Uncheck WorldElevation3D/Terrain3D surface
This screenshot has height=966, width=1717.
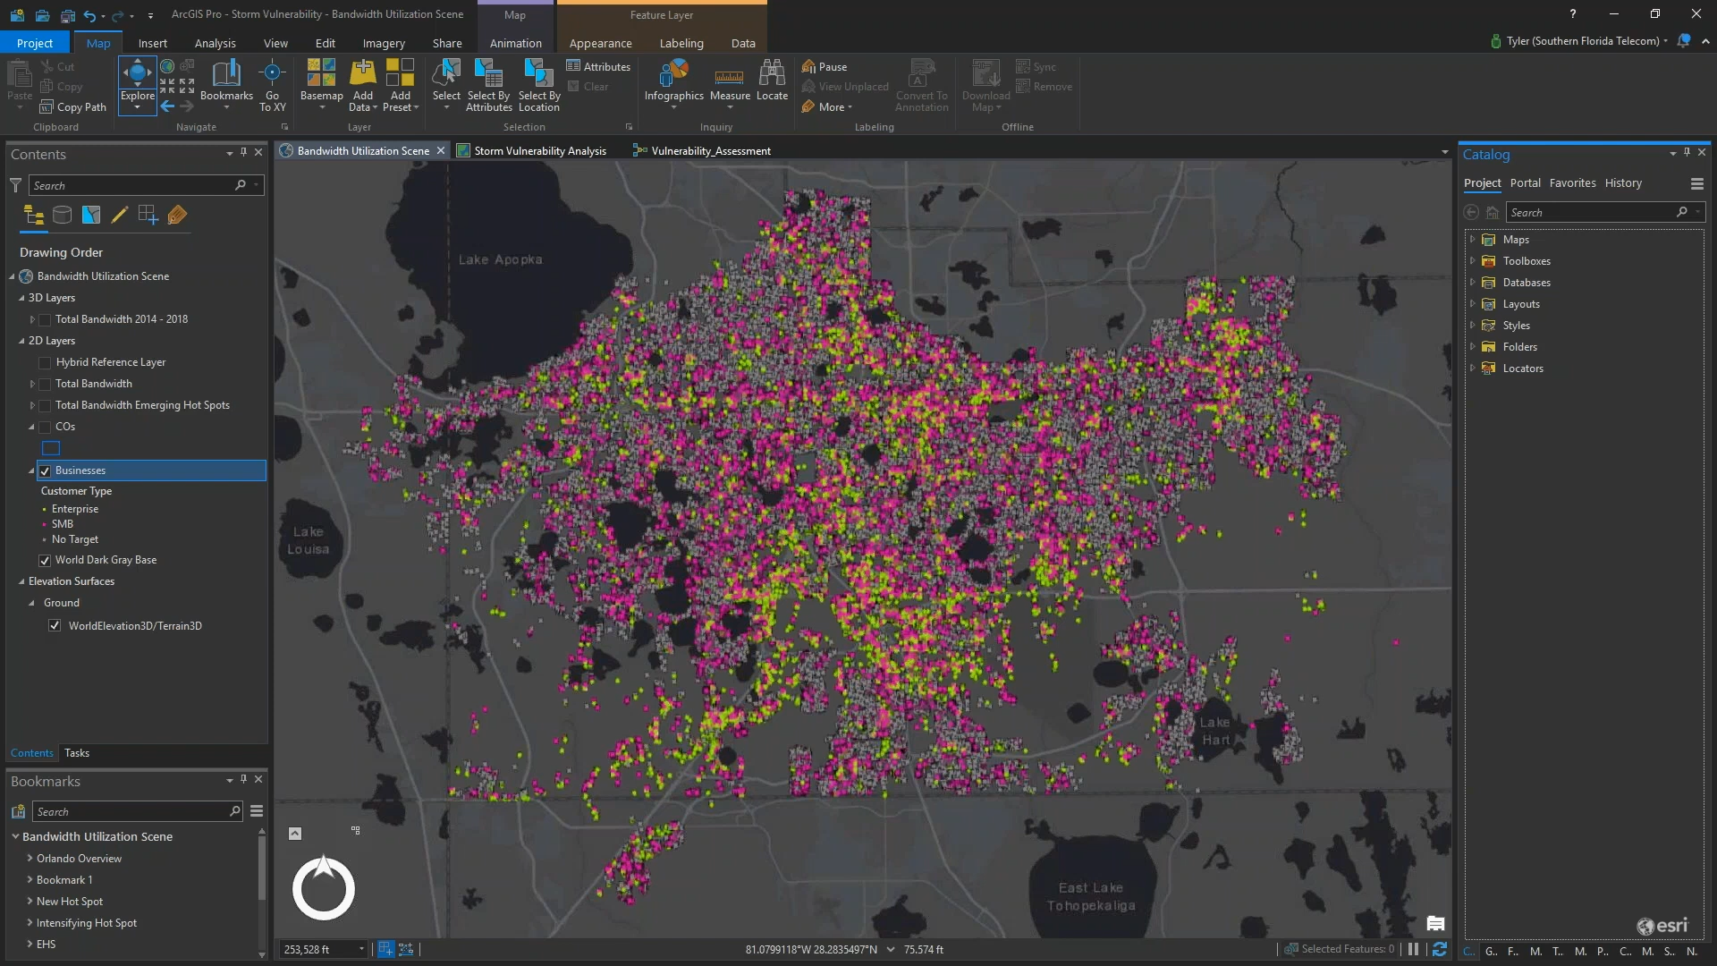pyautogui.click(x=55, y=626)
